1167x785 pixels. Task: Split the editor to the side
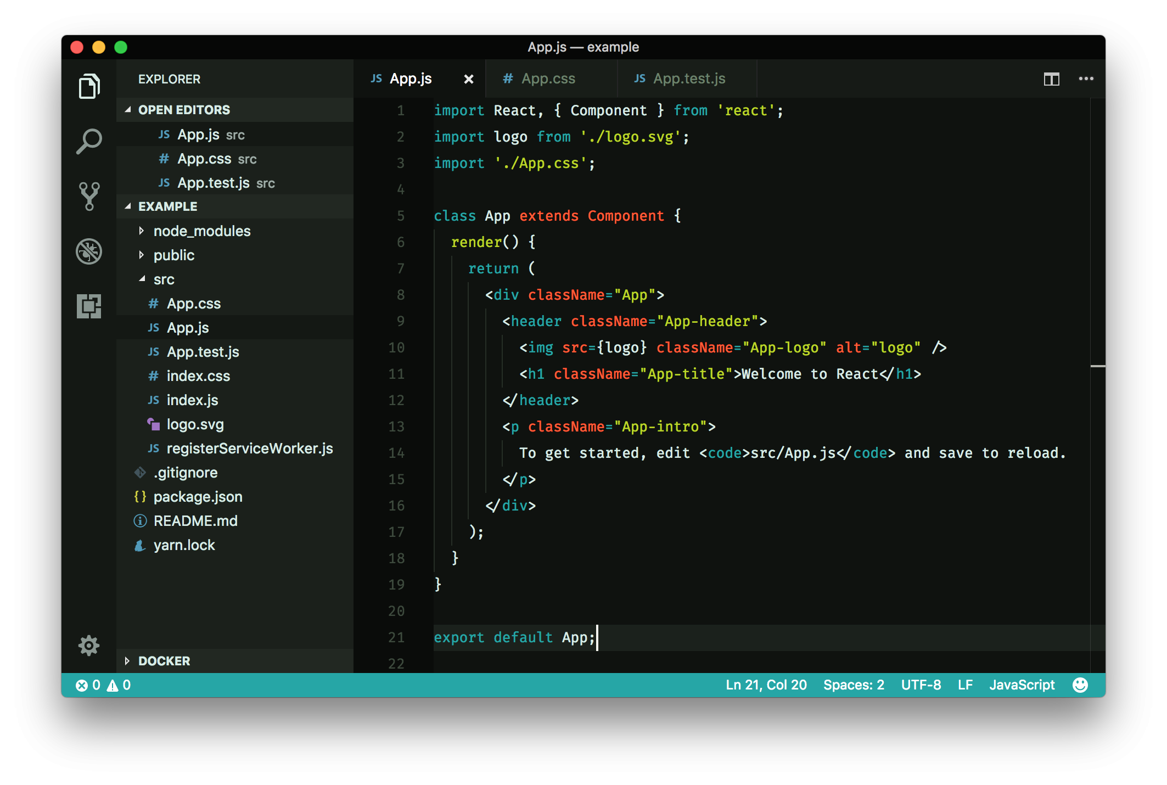tap(1051, 79)
